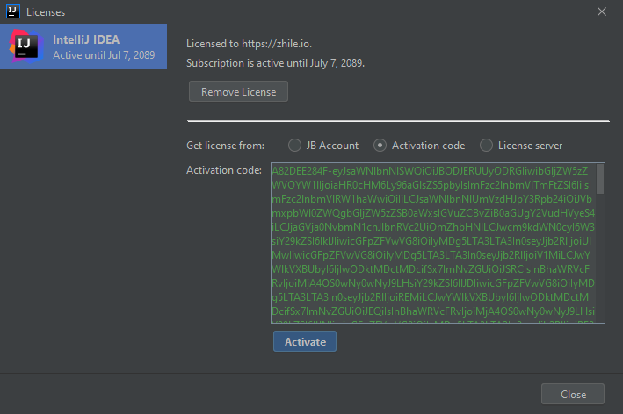Click the IntelliJ IDEA product icon in sidebar
This screenshot has height=414, width=623.
pyautogui.click(x=25, y=46)
